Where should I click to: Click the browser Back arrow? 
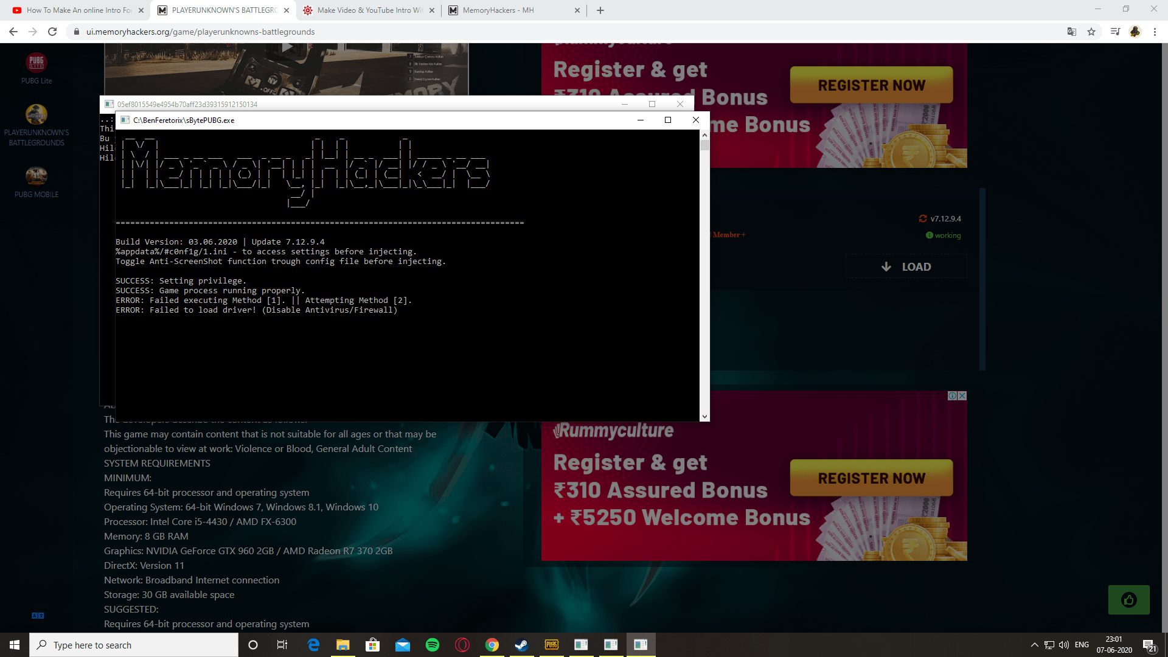[13, 32]
